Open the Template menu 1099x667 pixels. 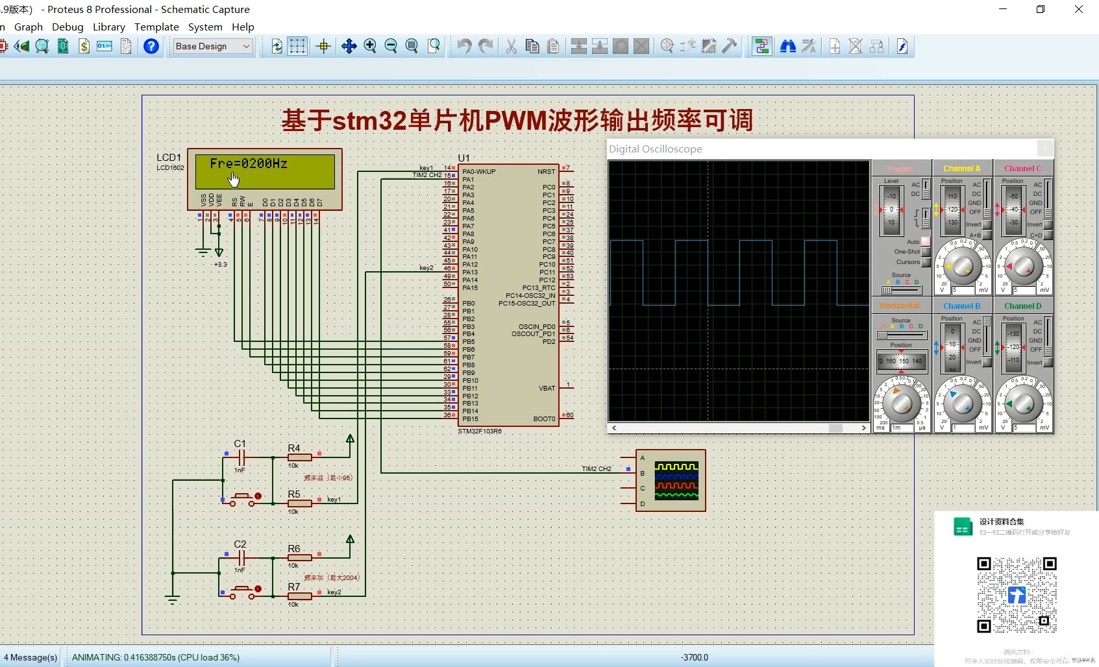tap(156, 27)
